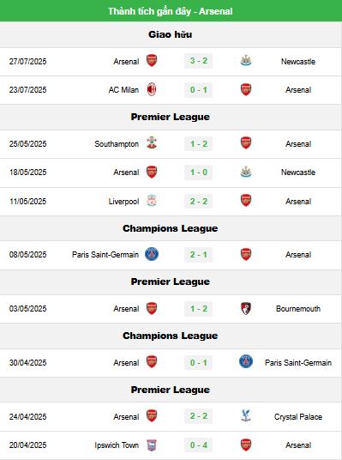Click the 2 - 1 score for PSG vs Arsenal
Screen dimensions: 342x460
[198, 254]
